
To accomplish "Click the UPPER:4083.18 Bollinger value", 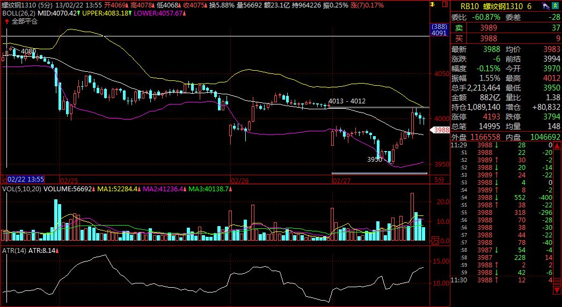I will [105, 13].
